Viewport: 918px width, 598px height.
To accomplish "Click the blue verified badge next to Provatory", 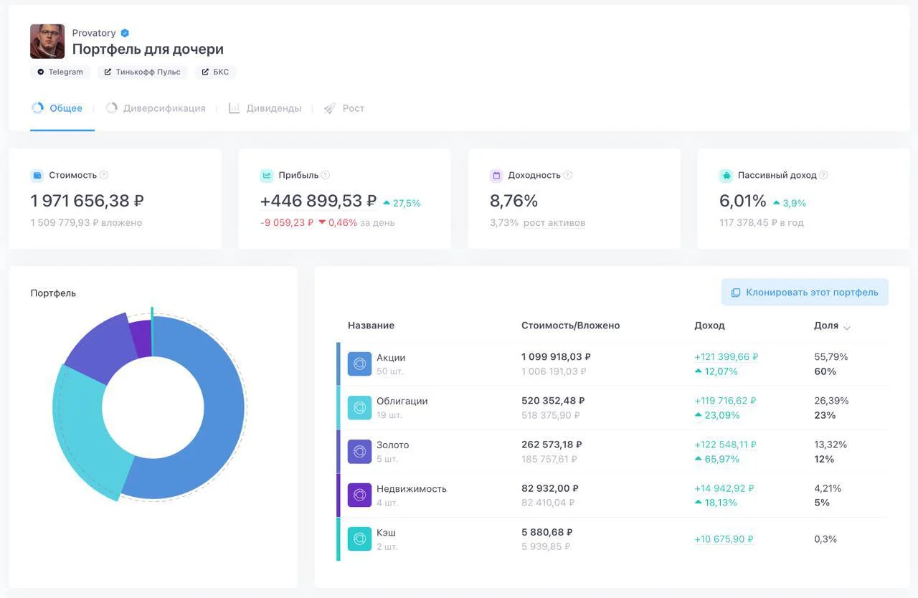I will 125,33.
